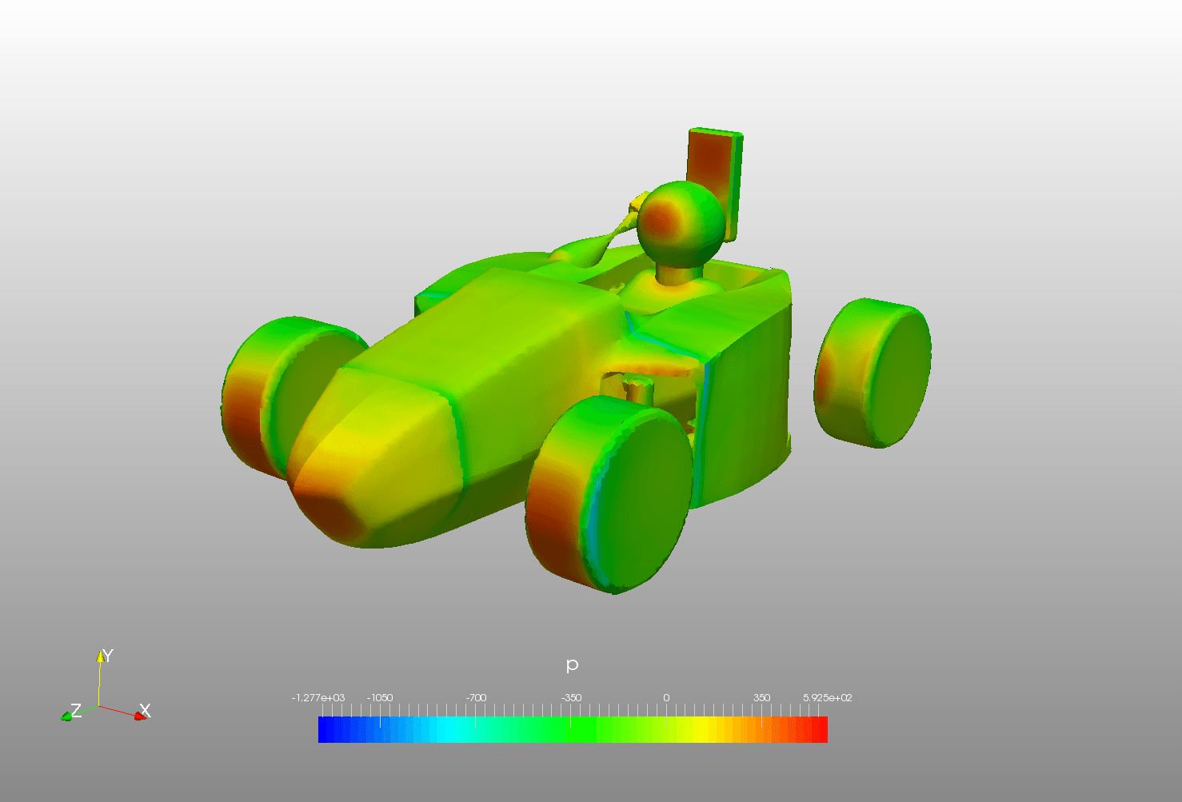Image resolution: width=1182 pixels, height=802 pixels.
Task: Click the legend title 'p'
Action: pos(572,665)
